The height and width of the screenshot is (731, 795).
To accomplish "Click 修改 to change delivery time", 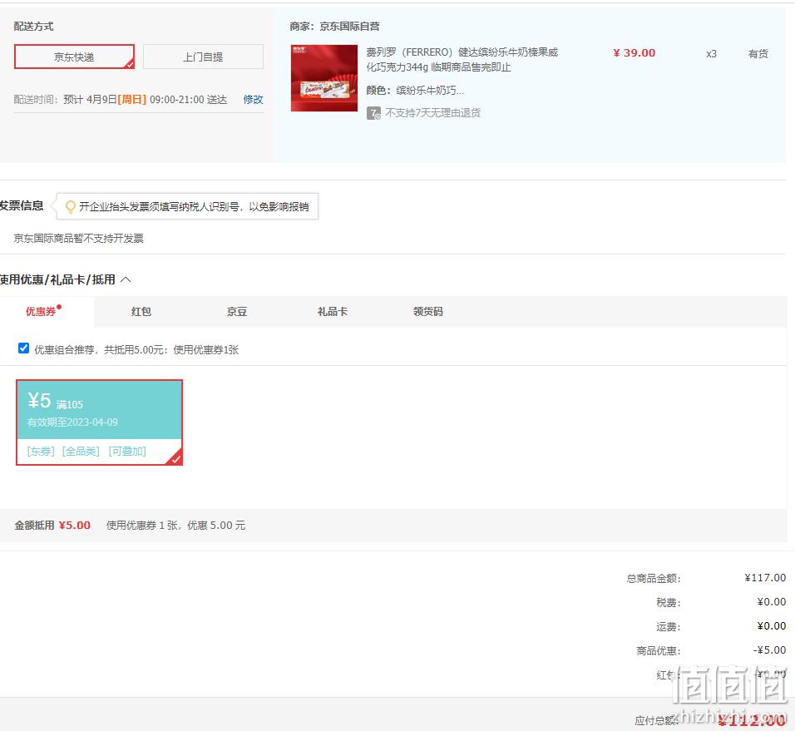I will pyautogui.click(x=253, y=99).
